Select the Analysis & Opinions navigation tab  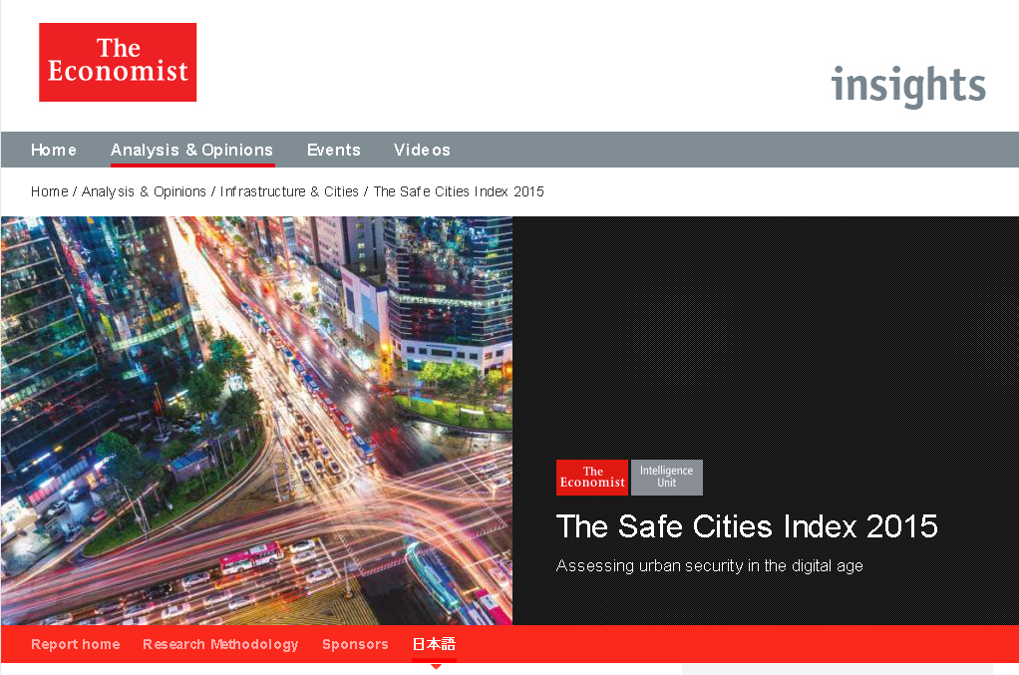click(192, 150)
